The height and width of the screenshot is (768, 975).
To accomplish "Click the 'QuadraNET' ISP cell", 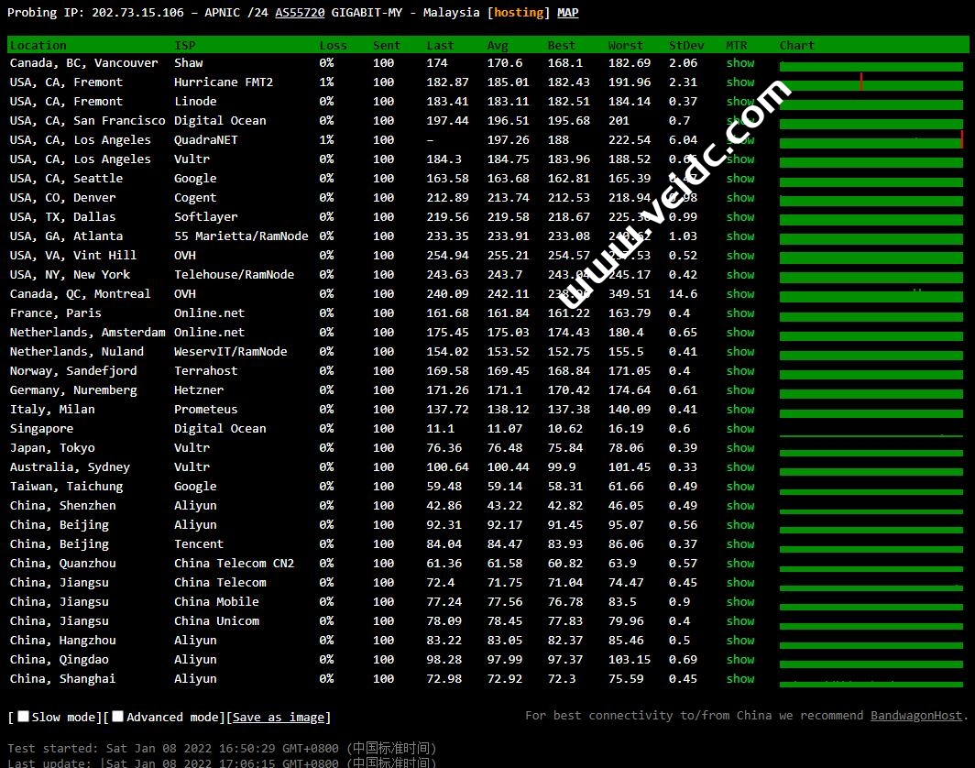I will 206,140.
